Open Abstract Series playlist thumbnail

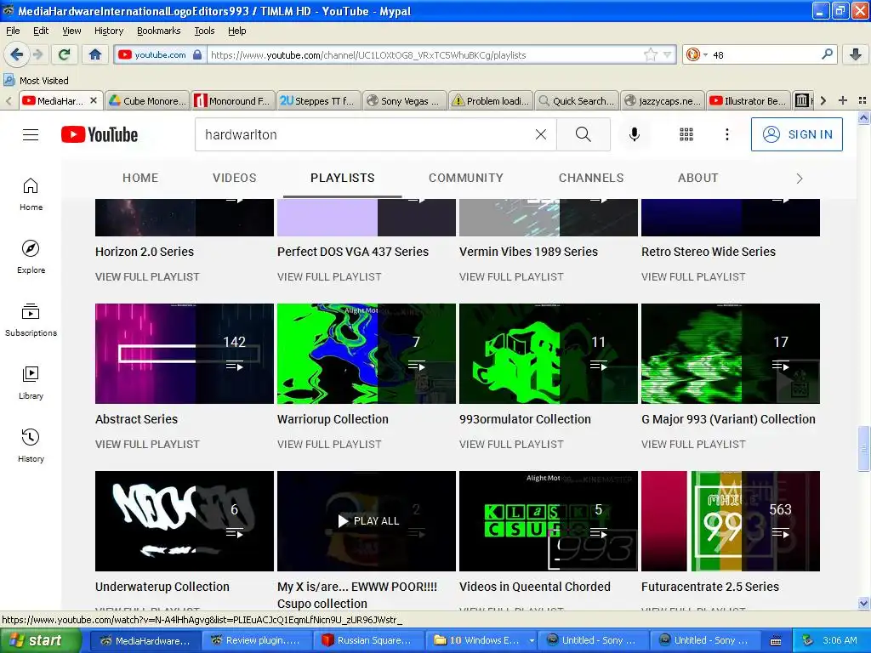pyautogui.click(x=185, y=354)
